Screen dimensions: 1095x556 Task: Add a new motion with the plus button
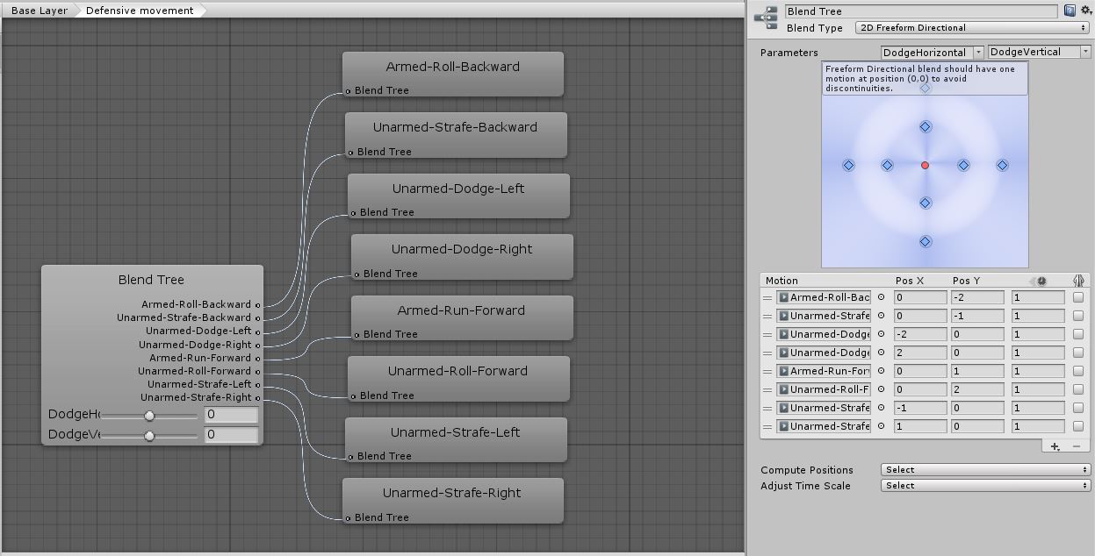1055,446
